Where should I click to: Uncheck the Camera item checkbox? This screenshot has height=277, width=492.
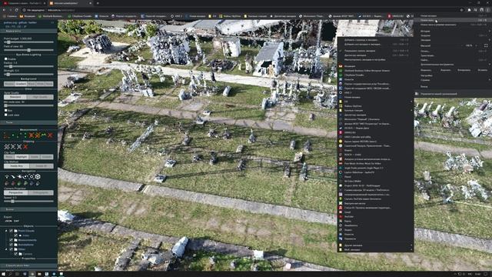point(15,254)
